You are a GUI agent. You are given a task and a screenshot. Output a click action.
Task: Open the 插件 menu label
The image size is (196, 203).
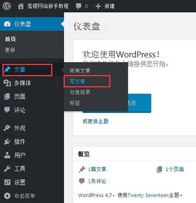20,142
